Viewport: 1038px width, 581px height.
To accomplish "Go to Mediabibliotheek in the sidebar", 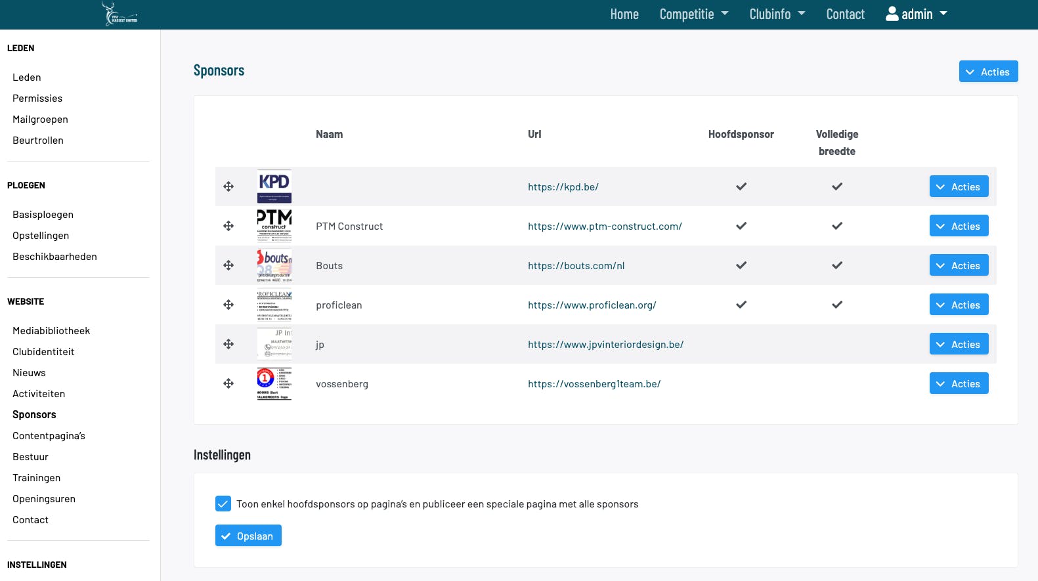I will click(x=51, y=331).
